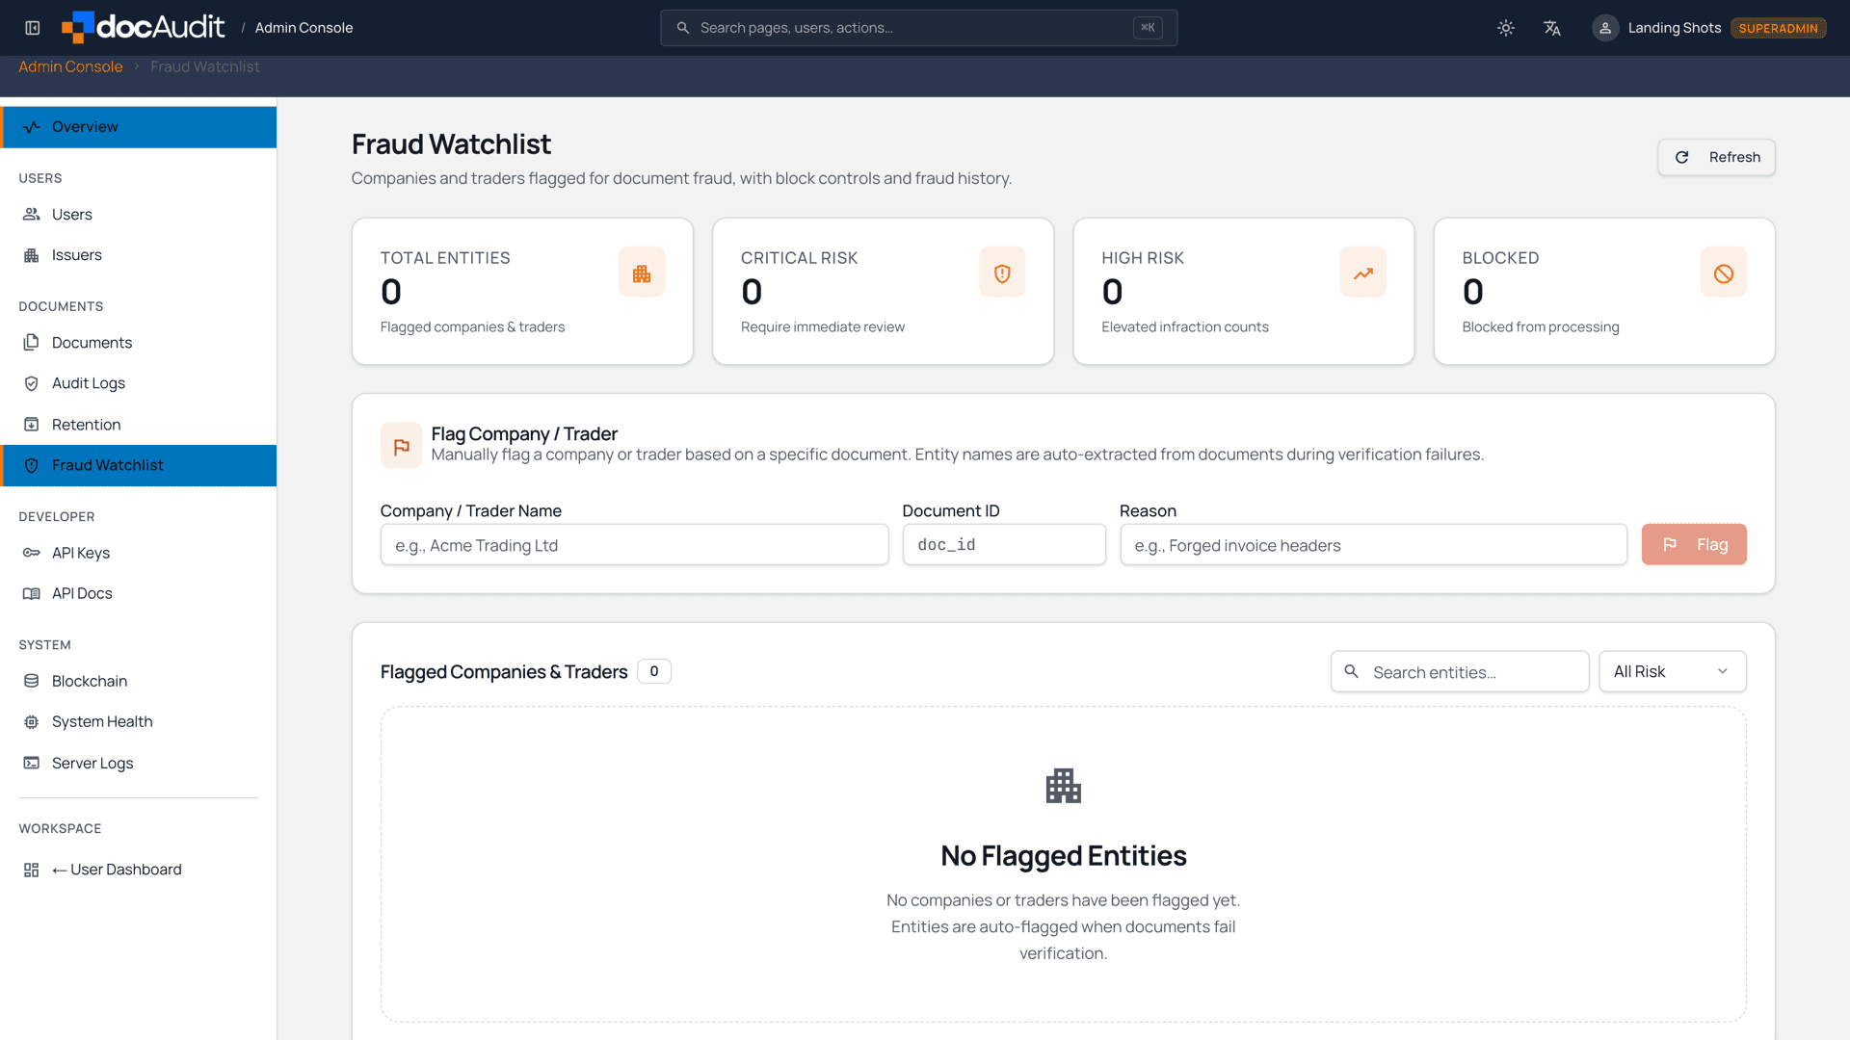This screenshot has width=1850, height=1040.
Task: Click the Retention archive icon
Action: (32, 425)
